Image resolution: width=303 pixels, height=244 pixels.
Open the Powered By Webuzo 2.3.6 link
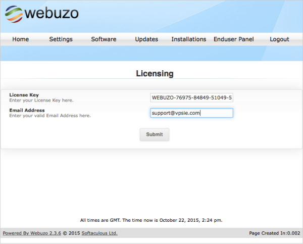click(x=32, y=233)
